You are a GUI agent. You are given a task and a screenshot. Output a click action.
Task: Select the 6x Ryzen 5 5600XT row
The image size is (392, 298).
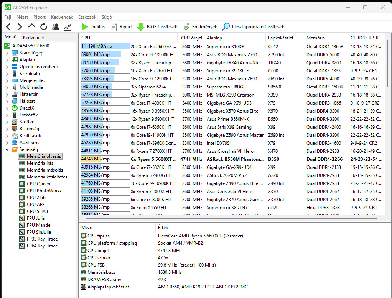pos(231,159)
